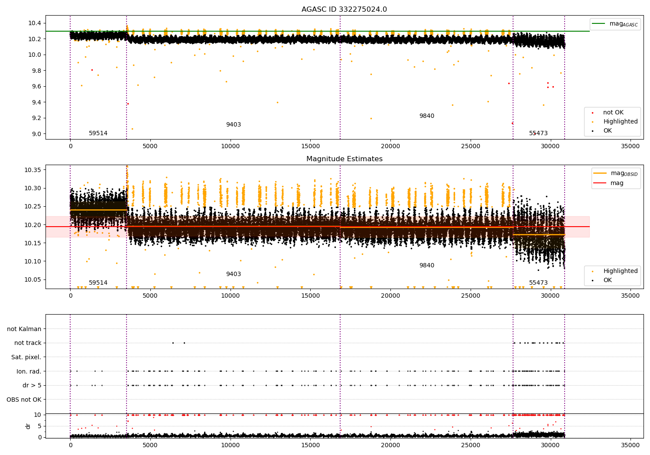Click y-axis tick 10.30 on middle plot
This screenshot has height=455, width=650.
point(33,188)
